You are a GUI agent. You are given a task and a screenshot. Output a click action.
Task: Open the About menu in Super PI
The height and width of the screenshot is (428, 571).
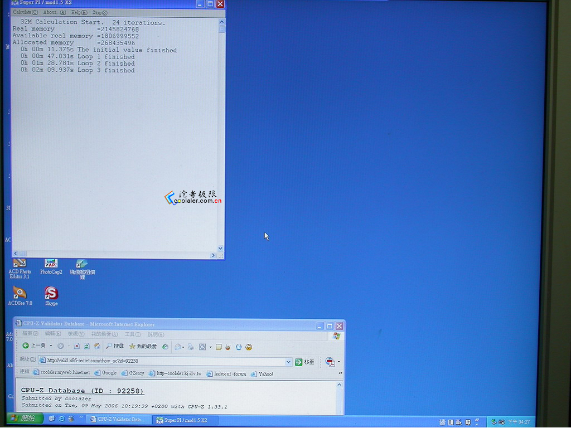click(x=55, y=12)
